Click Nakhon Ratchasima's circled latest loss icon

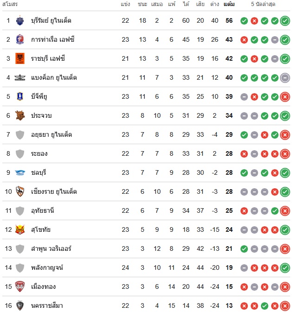point(285,306)
